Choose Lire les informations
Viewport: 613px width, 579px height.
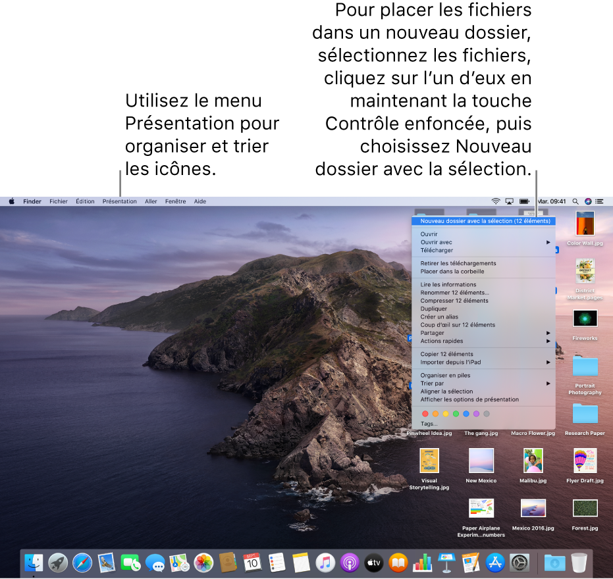point(483,284)
